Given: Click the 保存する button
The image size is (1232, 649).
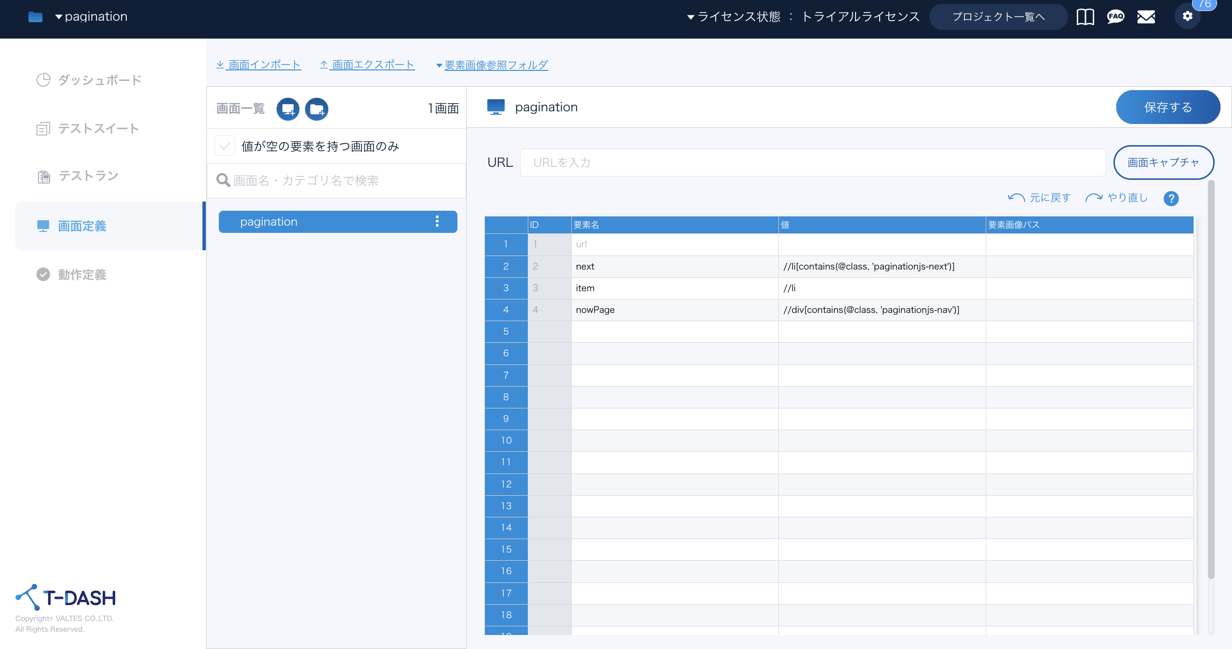Looking at the screenshot, I should 1167,107.
